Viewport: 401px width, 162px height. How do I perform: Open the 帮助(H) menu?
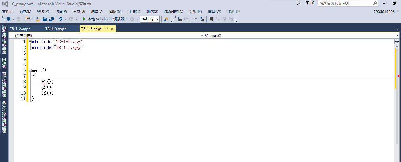pyautogui.click(x=233, y=11)
